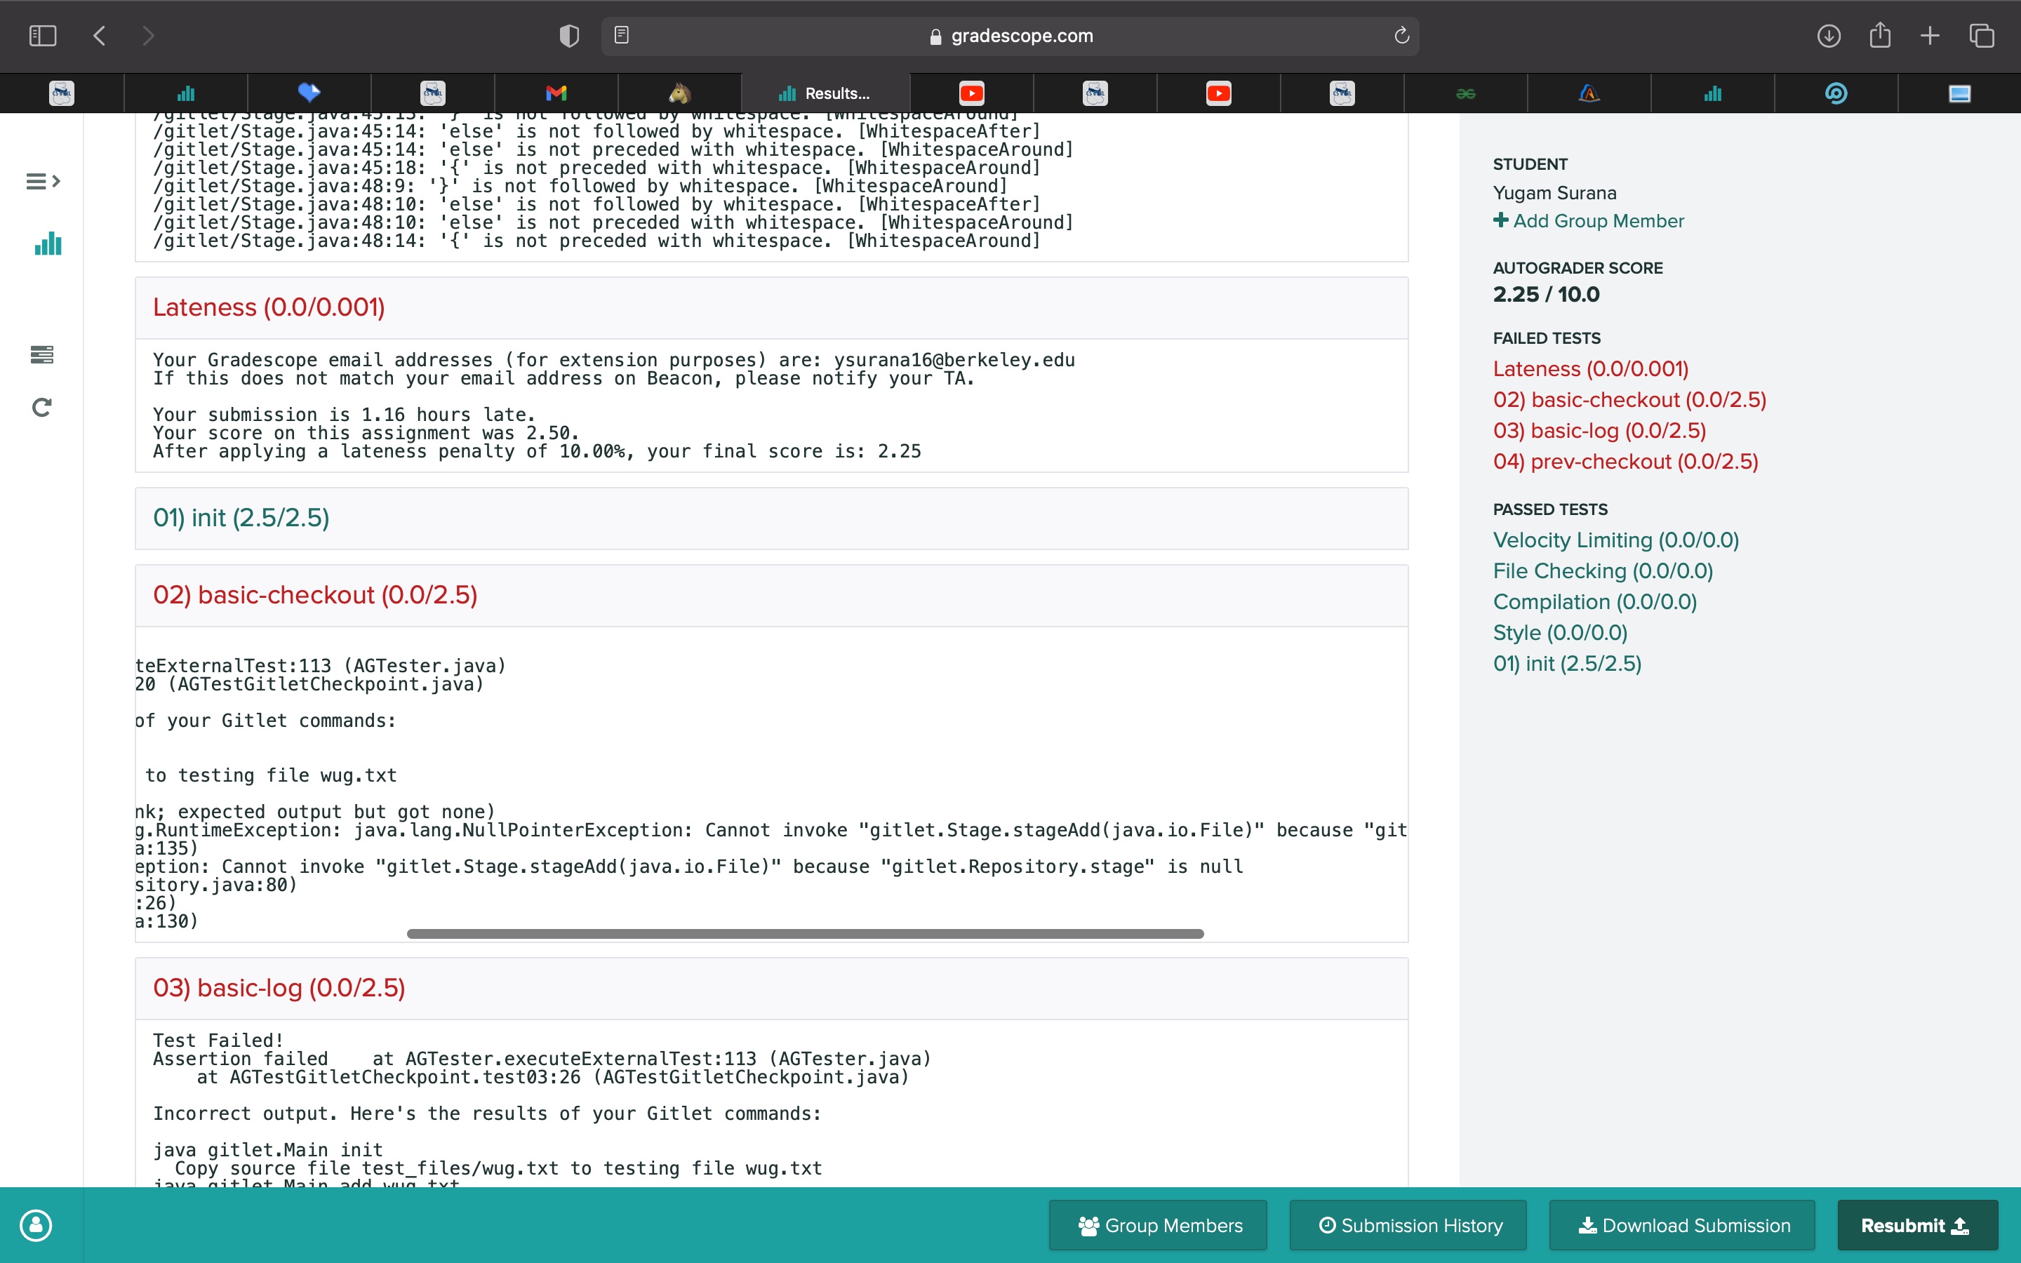Click the Safari share icon
The height and width of the screenshot is (1263, 2021).
(x=1879, y=36)
